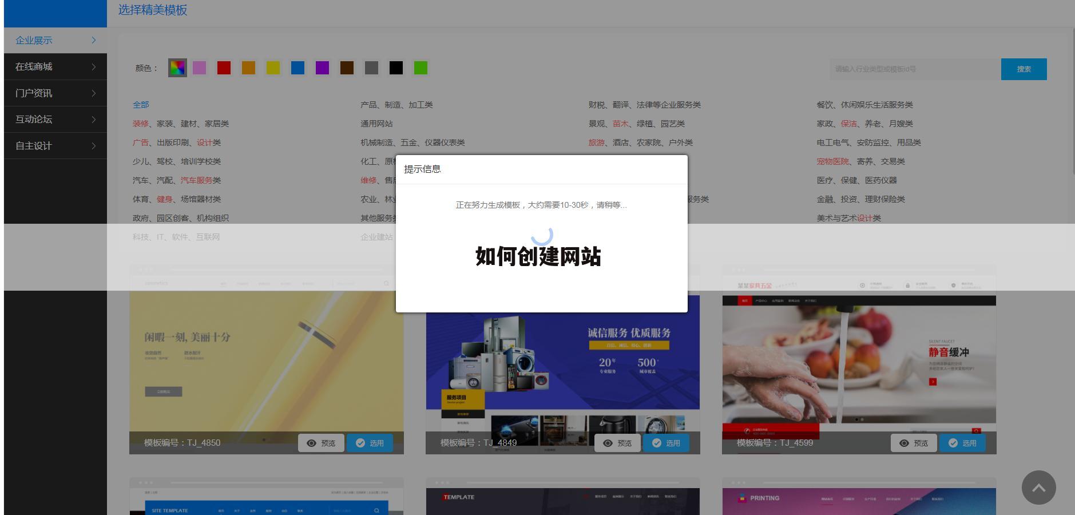
Task: Filter by 少儿、驾校、培训学校类
Action: point(177,161)
